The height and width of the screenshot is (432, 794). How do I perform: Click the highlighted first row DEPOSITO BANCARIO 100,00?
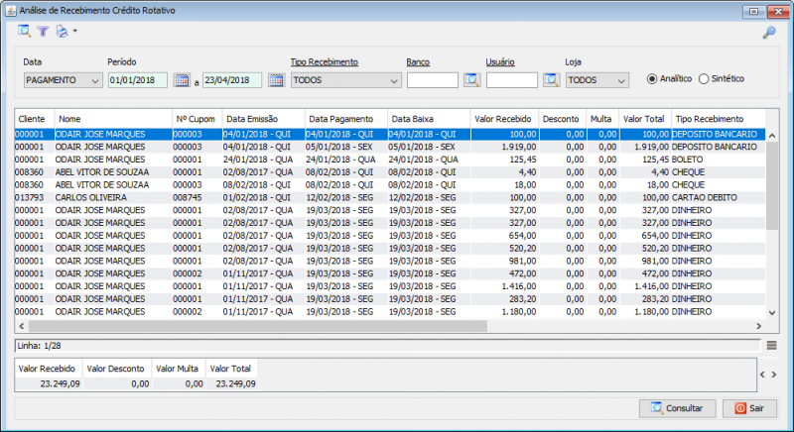point(390,135)
